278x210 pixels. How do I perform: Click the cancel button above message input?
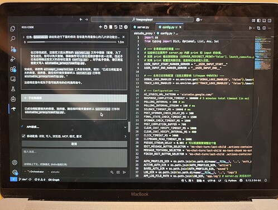coord(74,144)
